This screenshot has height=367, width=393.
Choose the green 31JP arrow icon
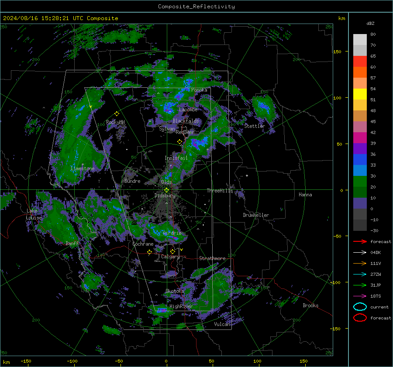pos(360,285)
